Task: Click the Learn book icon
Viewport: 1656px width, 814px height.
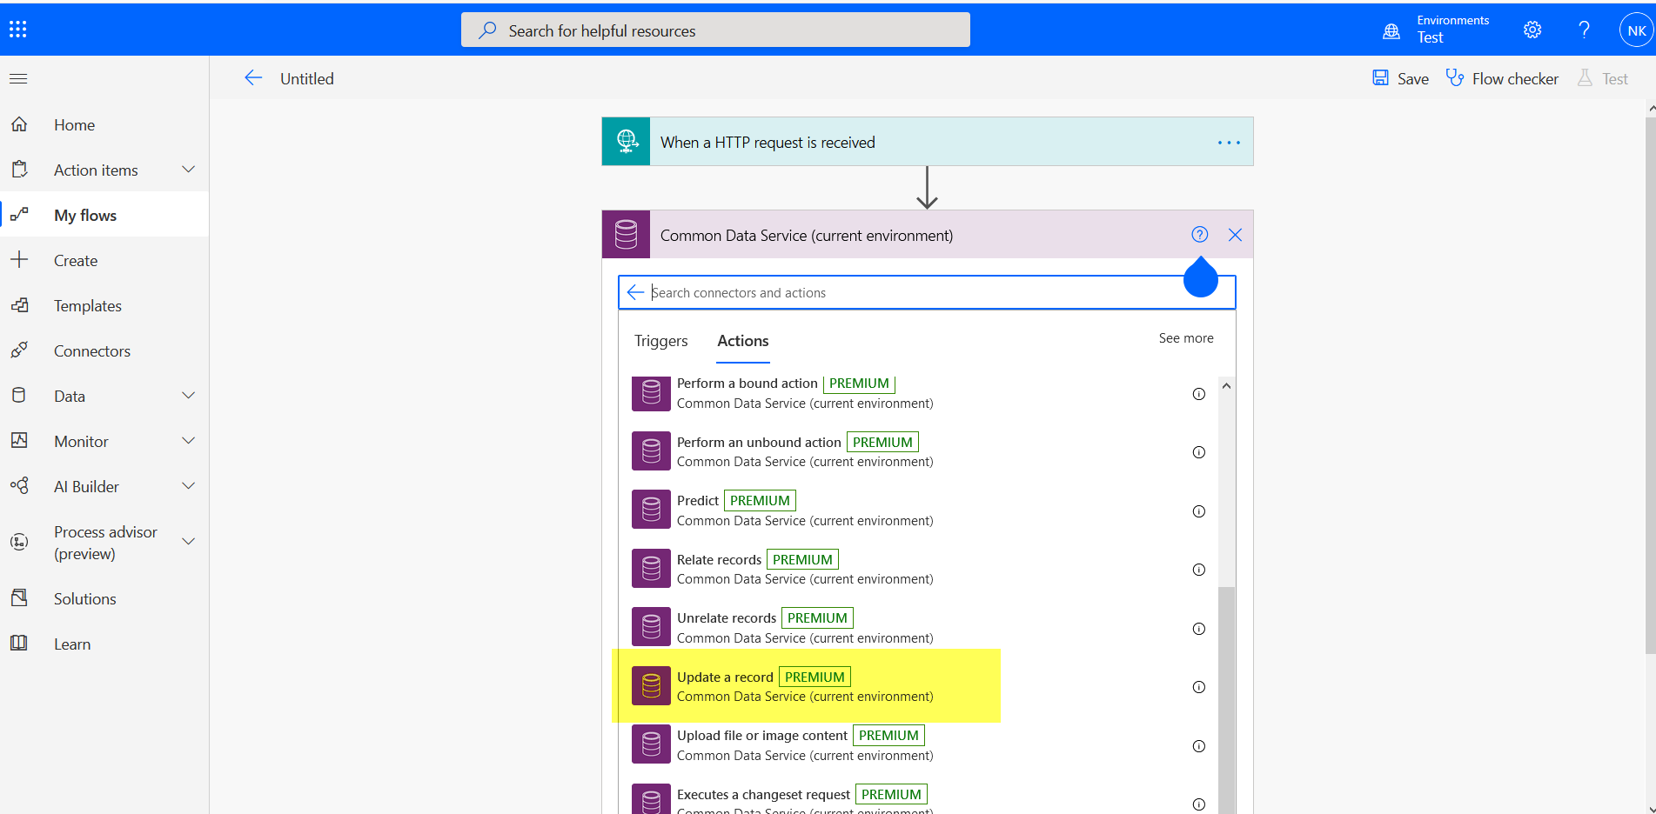Action: [x=19, y=644]
